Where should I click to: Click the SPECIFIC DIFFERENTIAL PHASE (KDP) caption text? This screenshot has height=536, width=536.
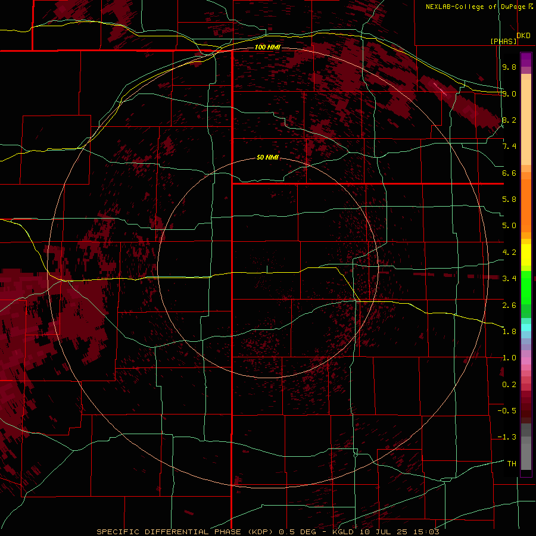185,532
